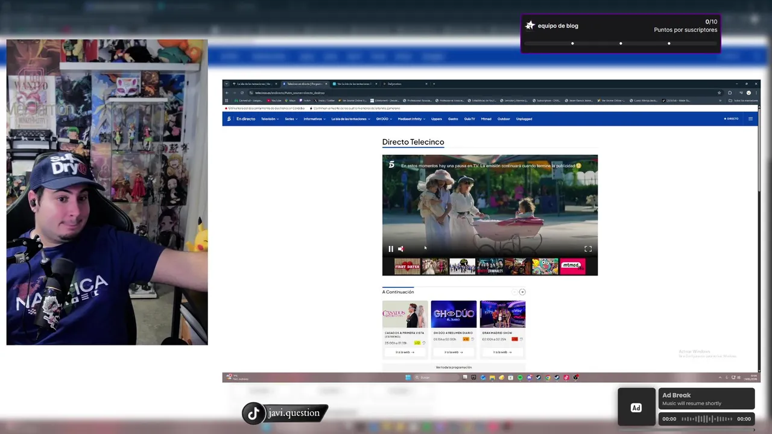Expand the GH DÚO dropdown menu

[384, 119]
